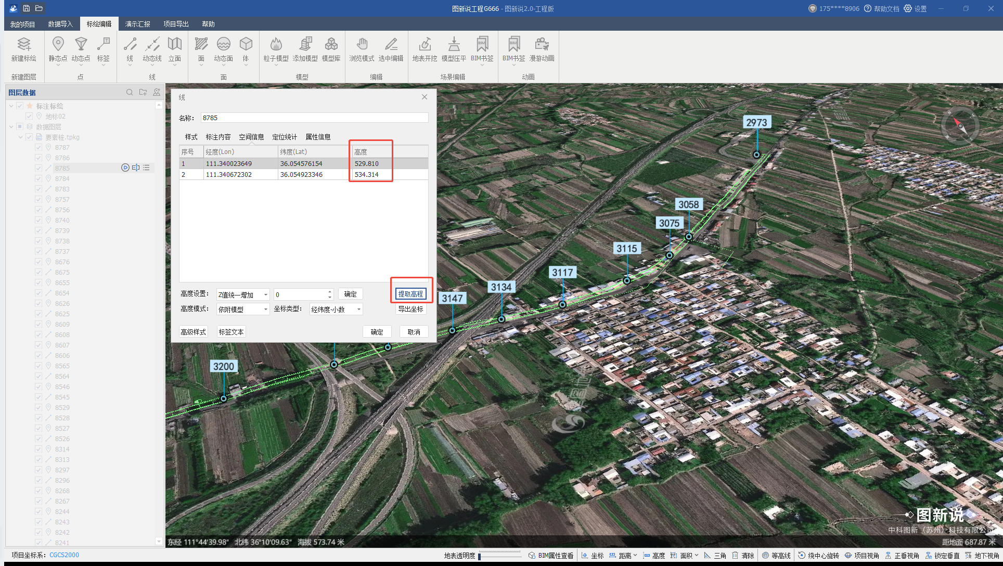Uncheck layer 8785 visibility checkbox
This screenshot has height=566, width=1003.
(x=38, y=168)
